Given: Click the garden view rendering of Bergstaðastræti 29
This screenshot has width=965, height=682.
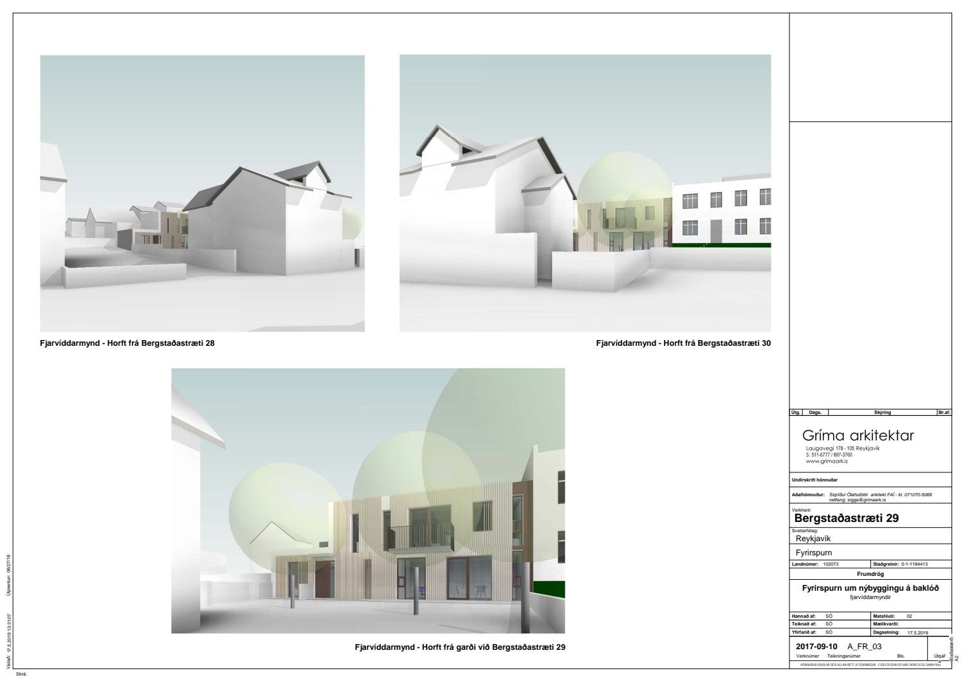Looking at the screenshot, I should (x=367, y=500).
